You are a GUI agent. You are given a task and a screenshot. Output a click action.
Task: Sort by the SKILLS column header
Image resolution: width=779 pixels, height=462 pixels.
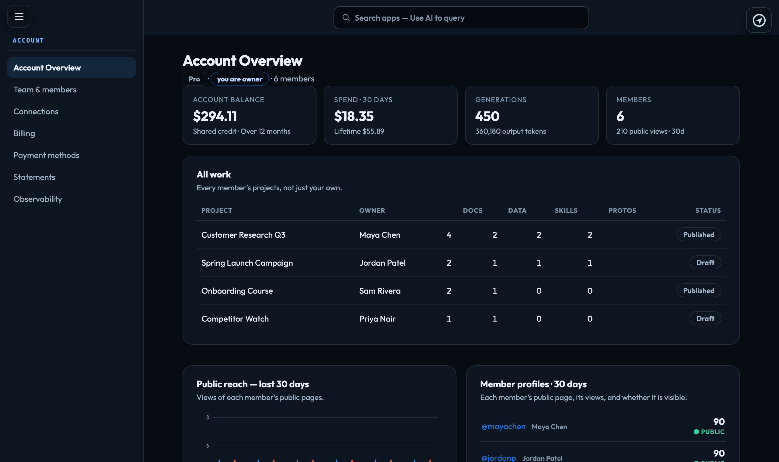pos(566,210)
